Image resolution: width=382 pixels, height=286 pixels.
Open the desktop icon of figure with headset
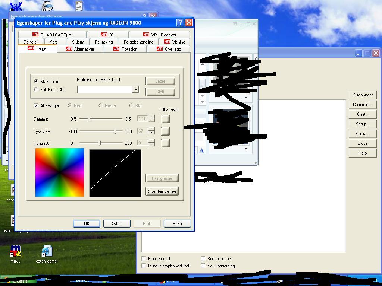47,6
